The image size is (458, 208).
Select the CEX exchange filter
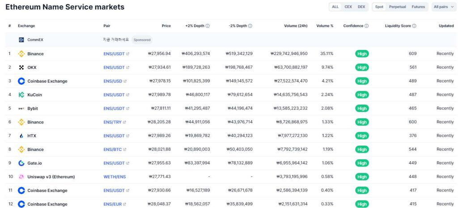pyautogui.click(x=348, y=7)
